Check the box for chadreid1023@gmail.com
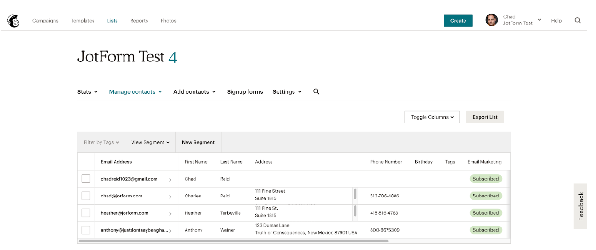Image resolution: width=596 pixels, height=250 pixels. (86, 179)
